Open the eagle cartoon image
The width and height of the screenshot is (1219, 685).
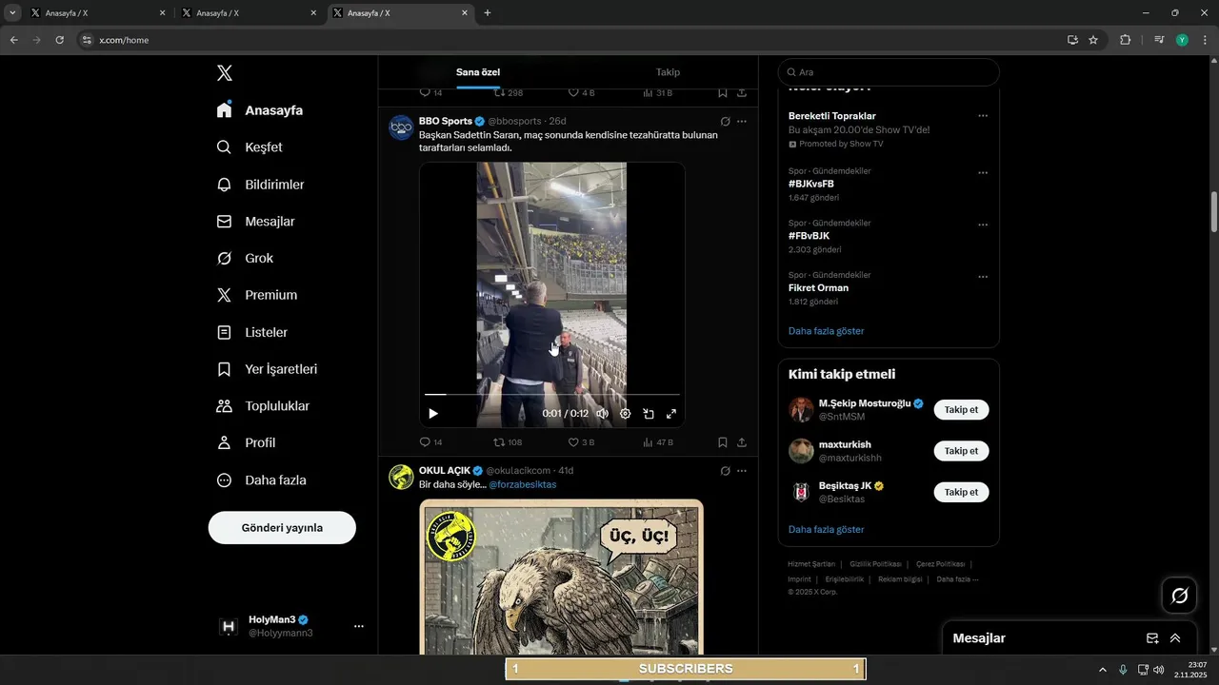coord(561,577)
